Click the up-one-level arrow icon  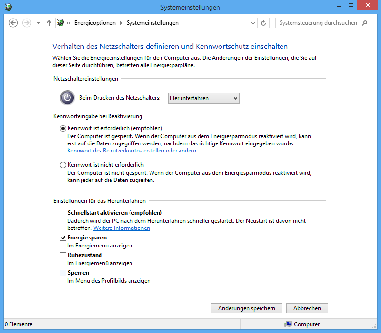(x=49, y=23)
